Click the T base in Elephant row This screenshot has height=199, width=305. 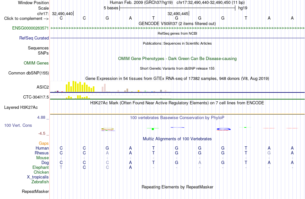61,167
